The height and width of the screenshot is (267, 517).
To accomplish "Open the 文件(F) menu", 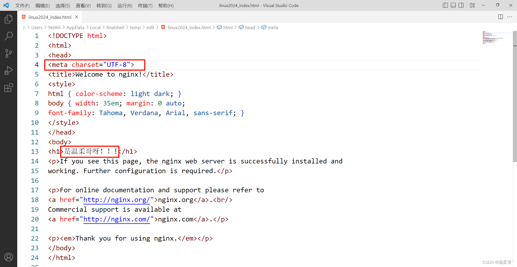I will click(22, 5).
